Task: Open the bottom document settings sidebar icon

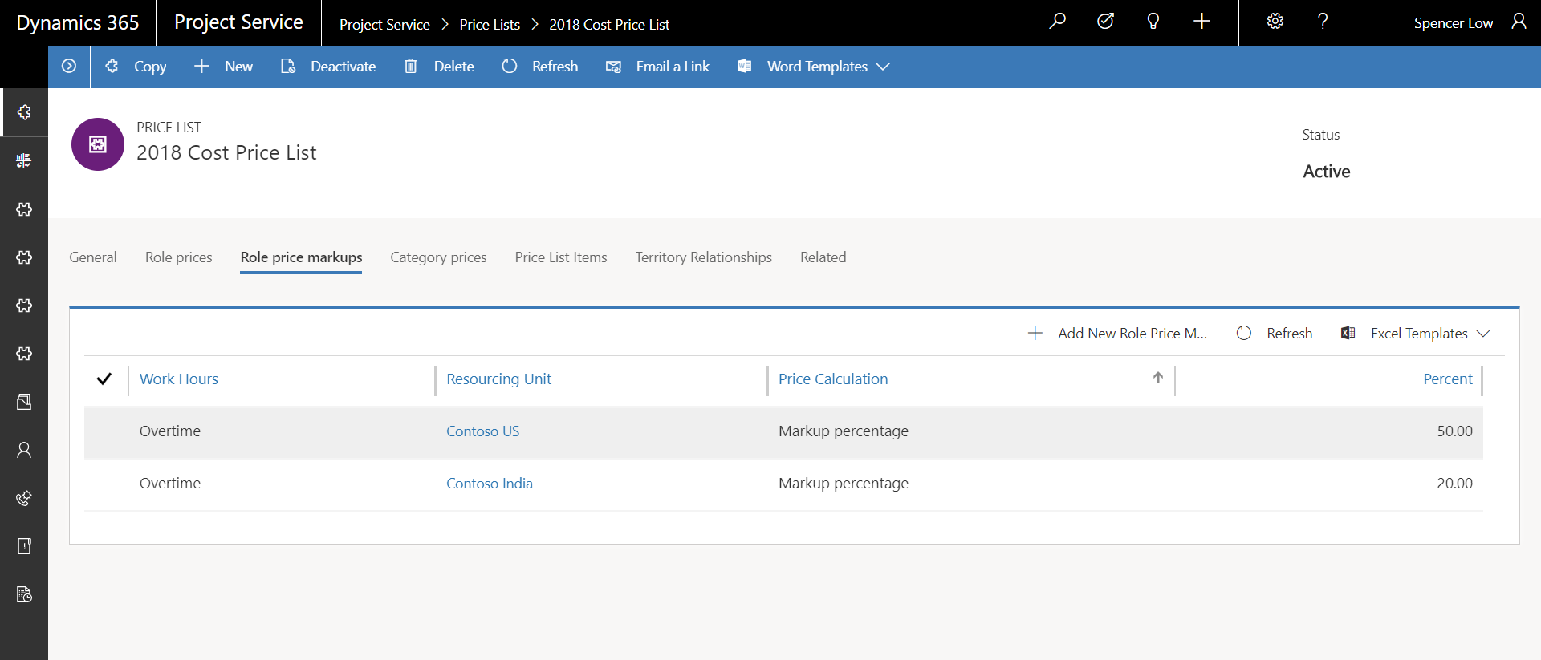Action: [x=24, y=594]
